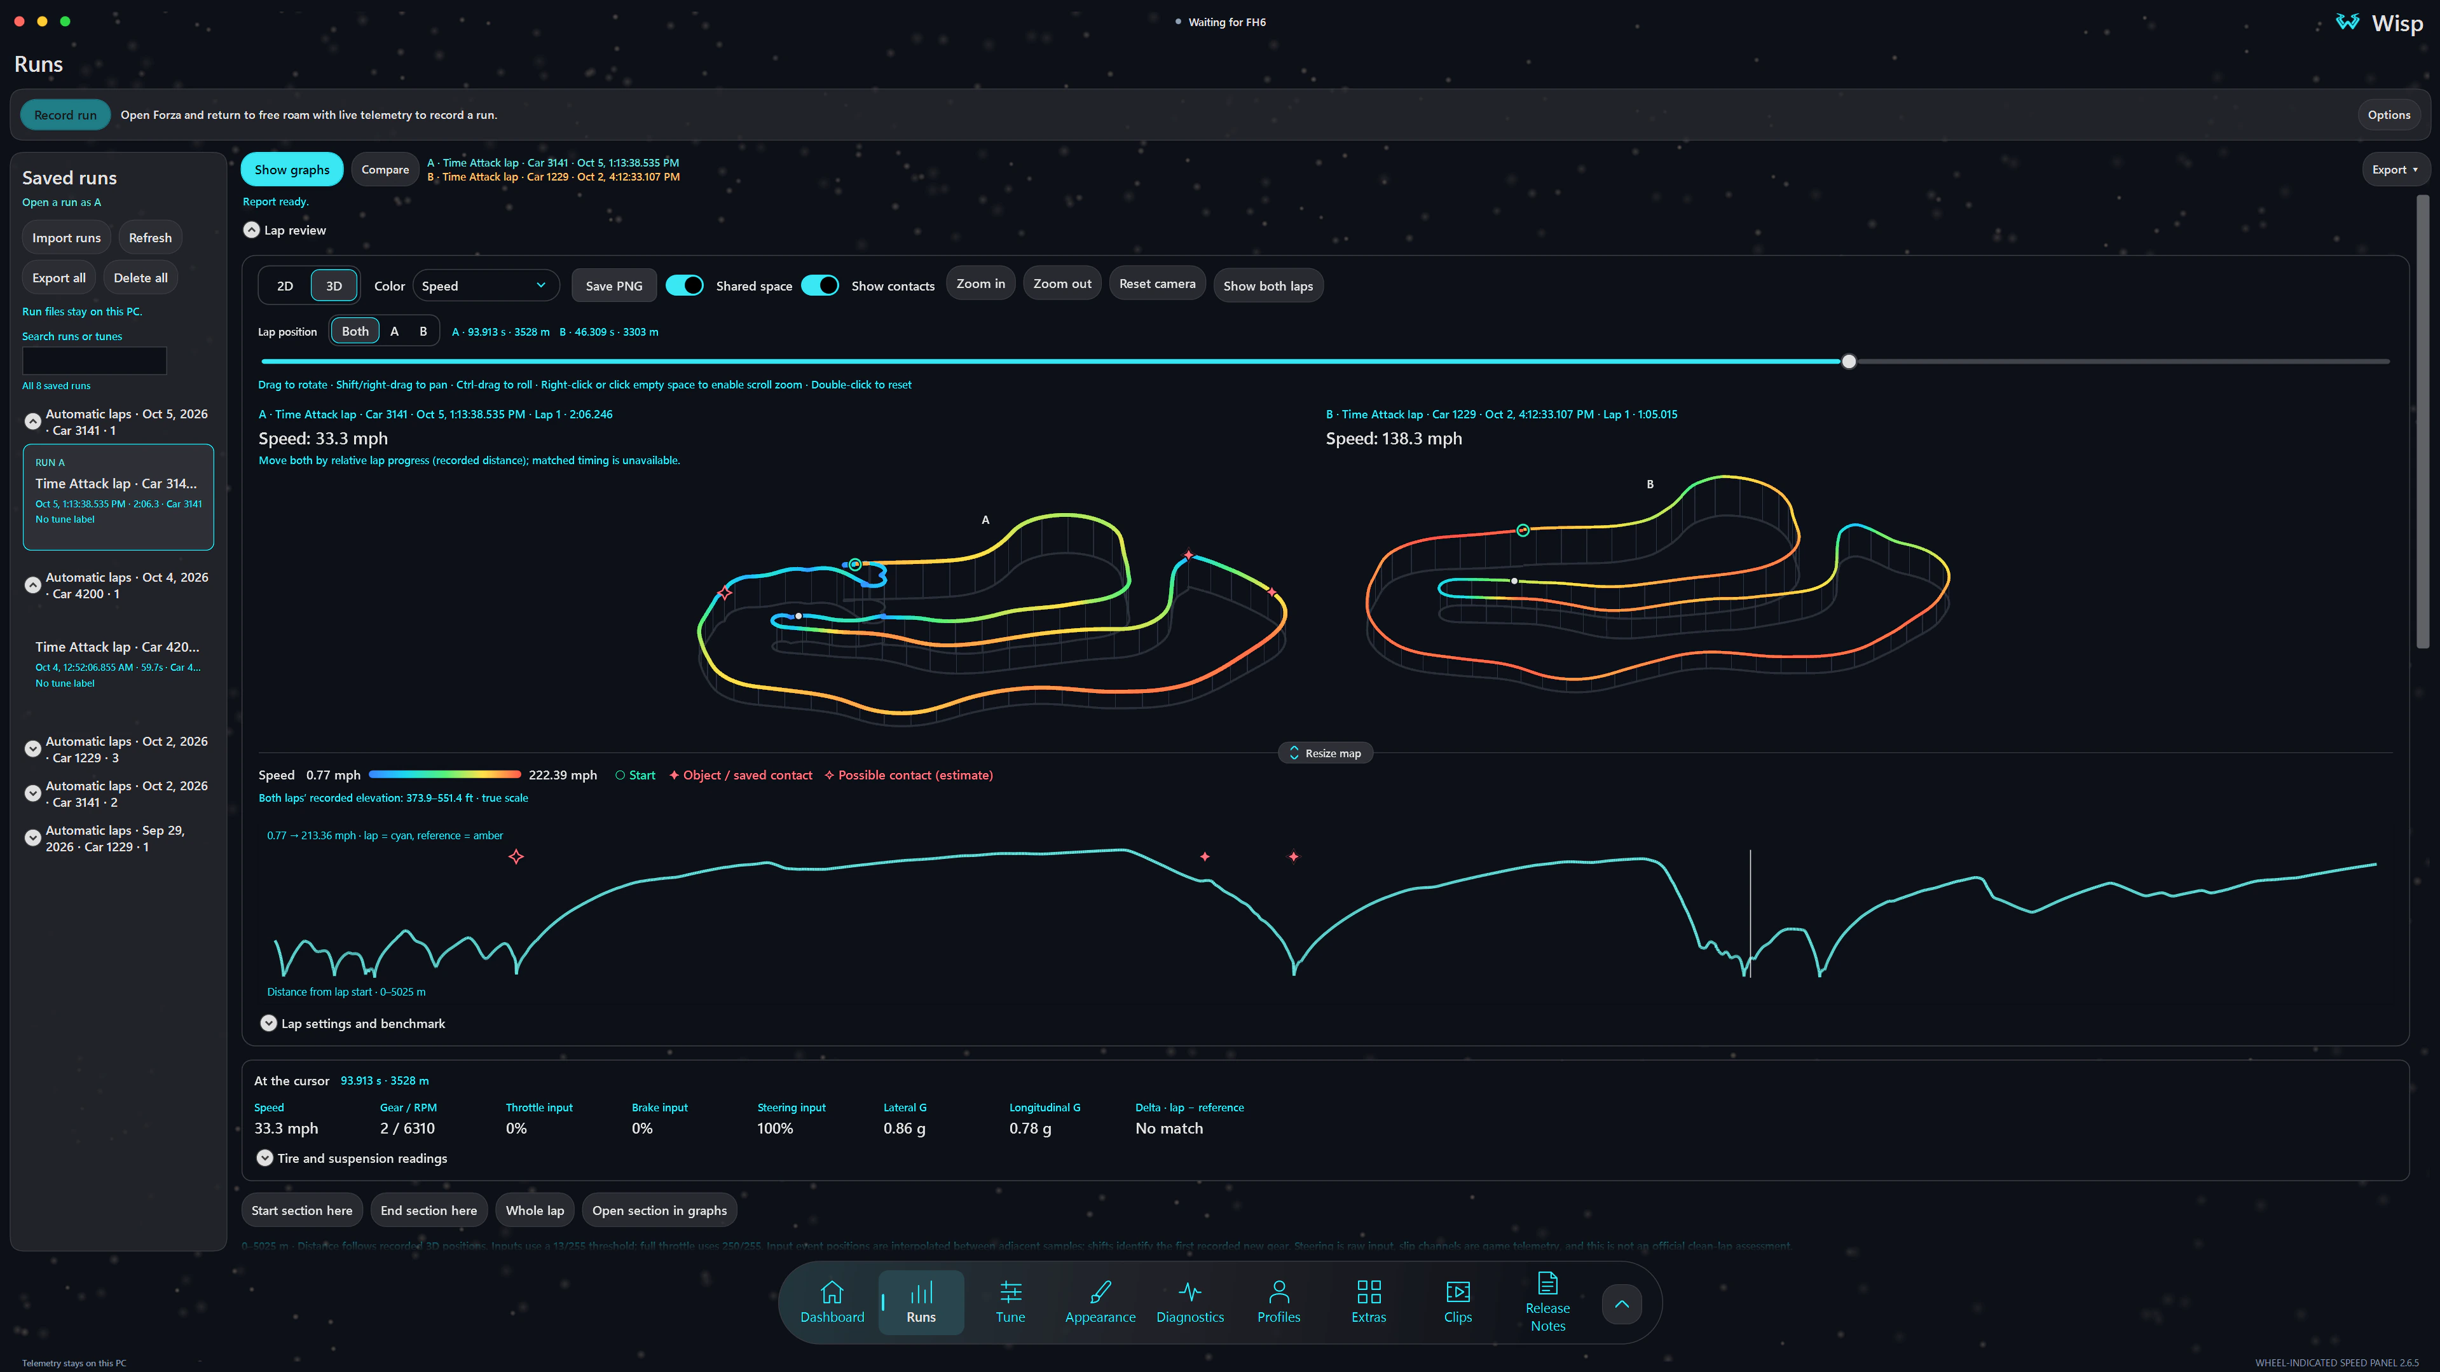This screenshot has width=2440, height=1372.
Task: Open the Color Speed dropdown
Action: pyautogui.click(x=485, y=285)
